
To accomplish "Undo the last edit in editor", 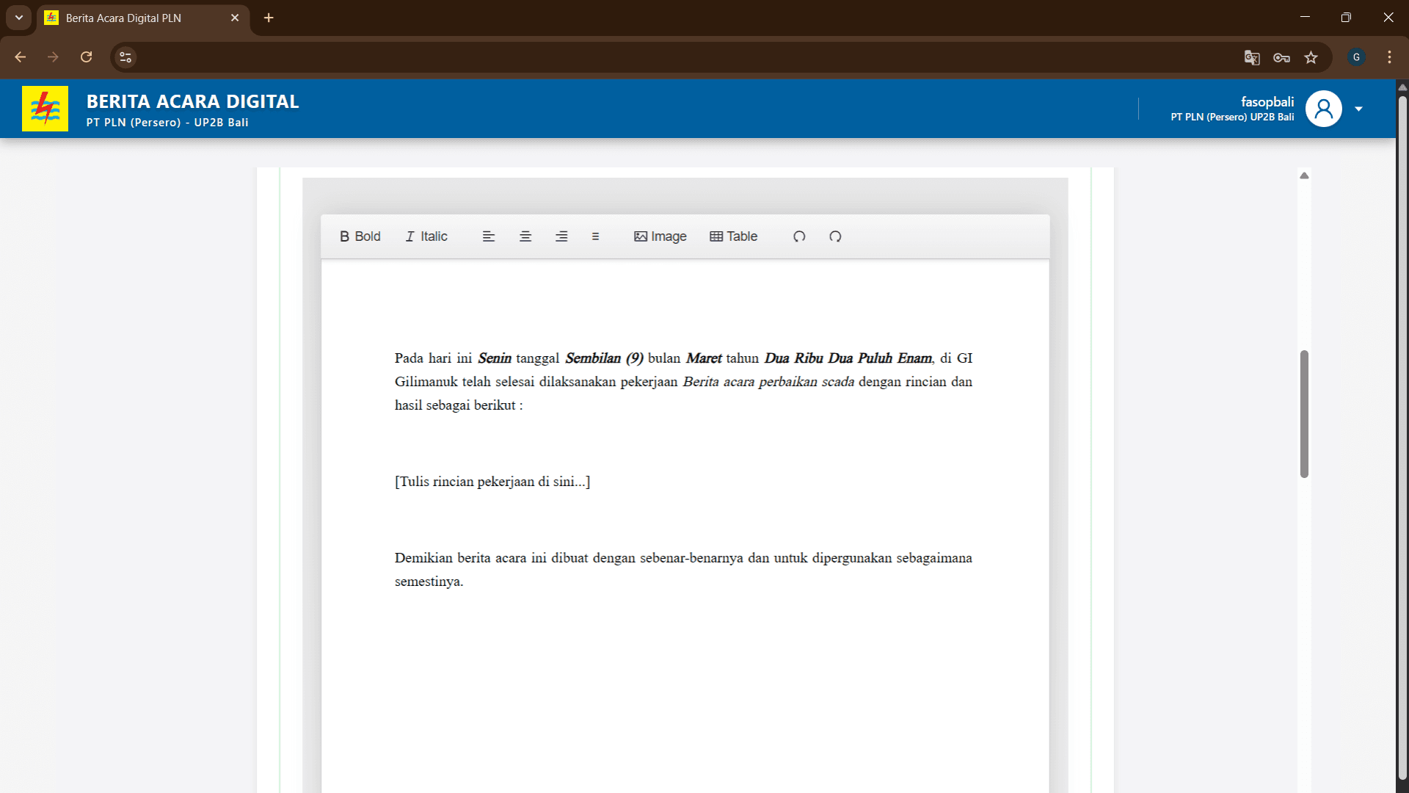I will click(x=799, y=236).
